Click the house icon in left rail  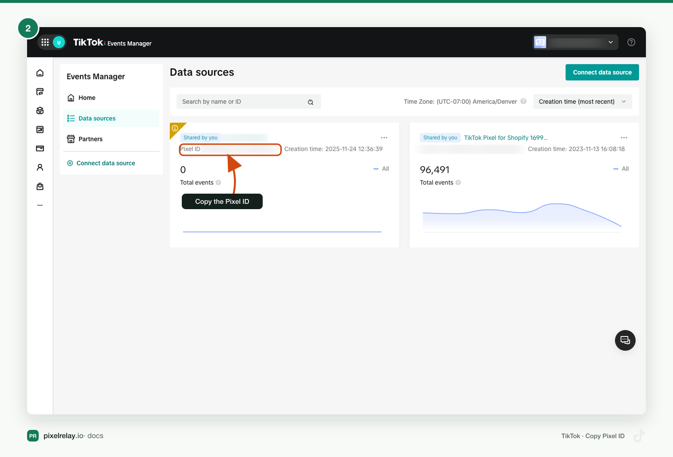coord(40,73)
